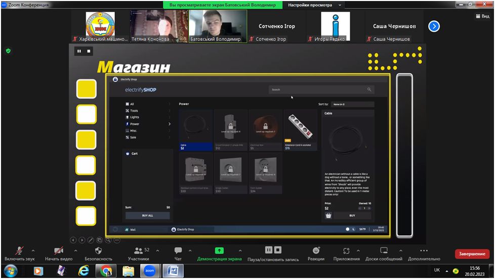Go to next slide arrow

pyautogui.click(x=82, y=240)
